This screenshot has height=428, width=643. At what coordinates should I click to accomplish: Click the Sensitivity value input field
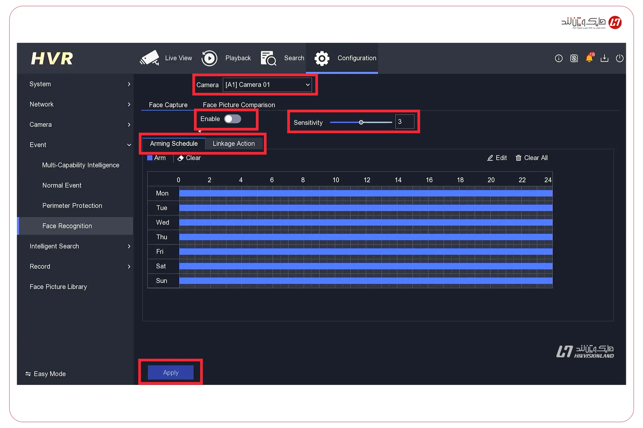[x=405, y=122]
